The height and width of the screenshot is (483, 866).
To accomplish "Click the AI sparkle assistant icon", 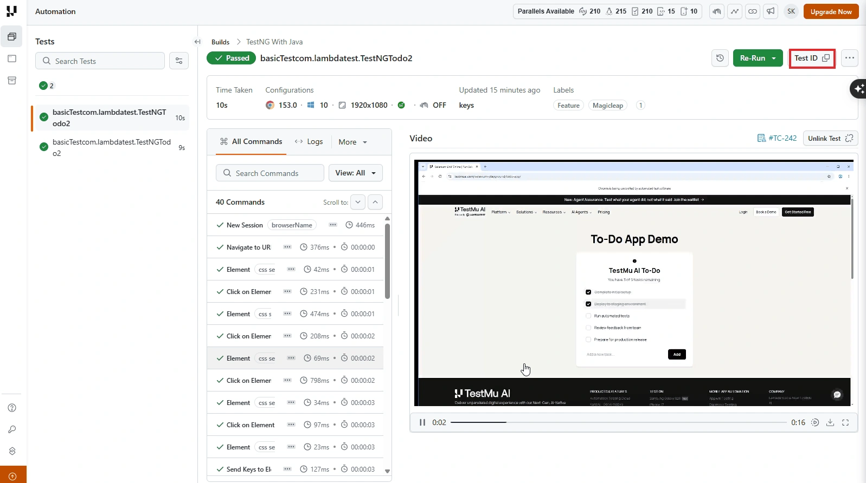I will tap(858, 88).
